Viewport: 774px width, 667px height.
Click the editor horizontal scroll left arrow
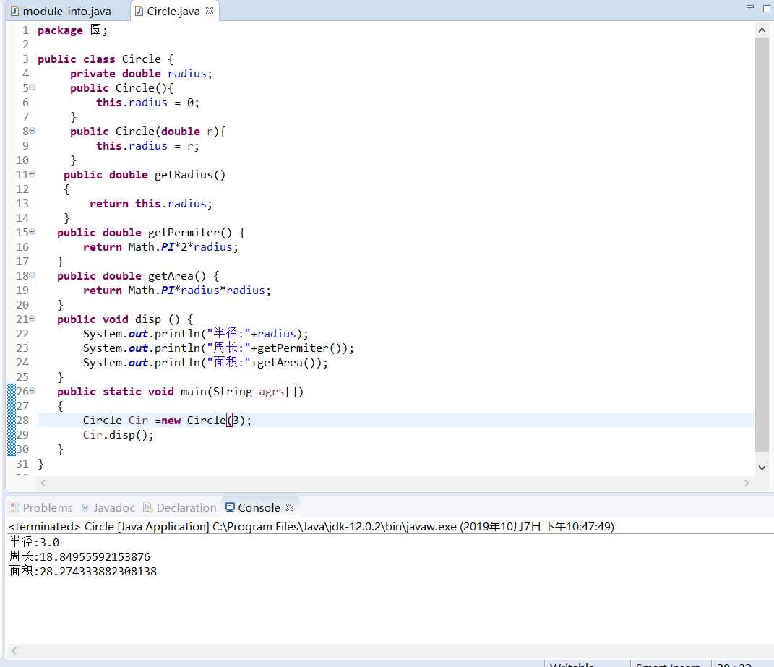43,483
